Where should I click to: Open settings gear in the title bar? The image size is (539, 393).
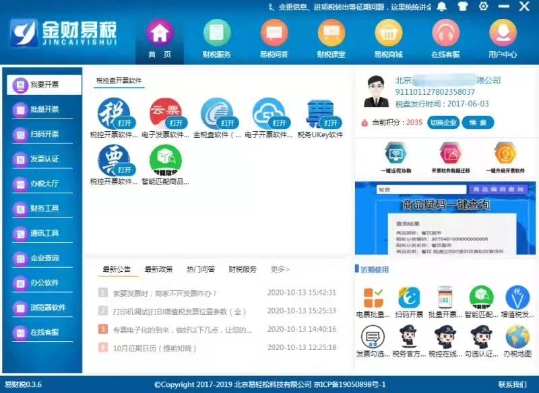tap(483, 7)
